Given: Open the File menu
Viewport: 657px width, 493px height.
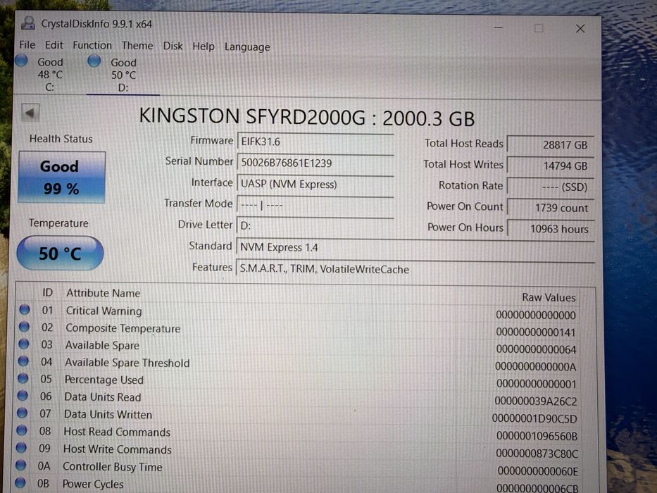Looking at the screenshot, I should [x=27, y=45].
